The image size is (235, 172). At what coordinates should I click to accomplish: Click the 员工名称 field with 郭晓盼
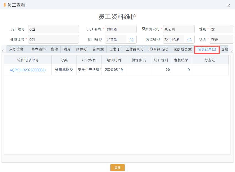pyautogui.click(x=121, y=29)
